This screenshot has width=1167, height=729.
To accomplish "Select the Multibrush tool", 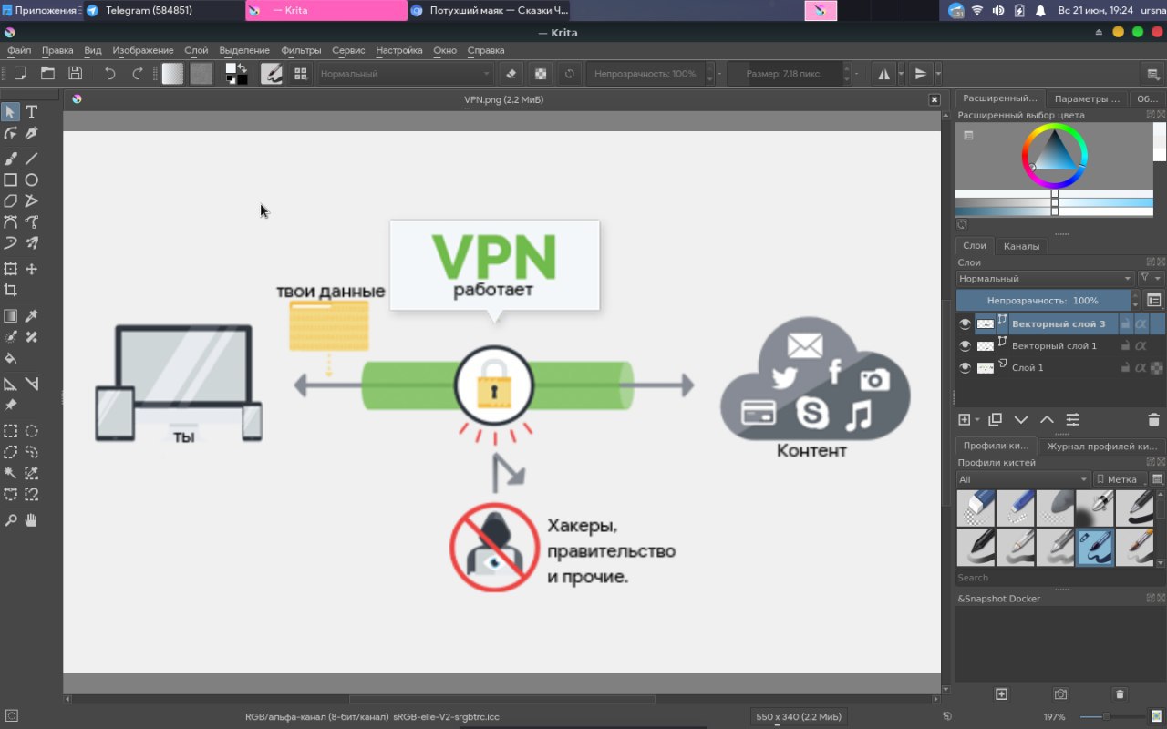I will (x=31, y=242).
